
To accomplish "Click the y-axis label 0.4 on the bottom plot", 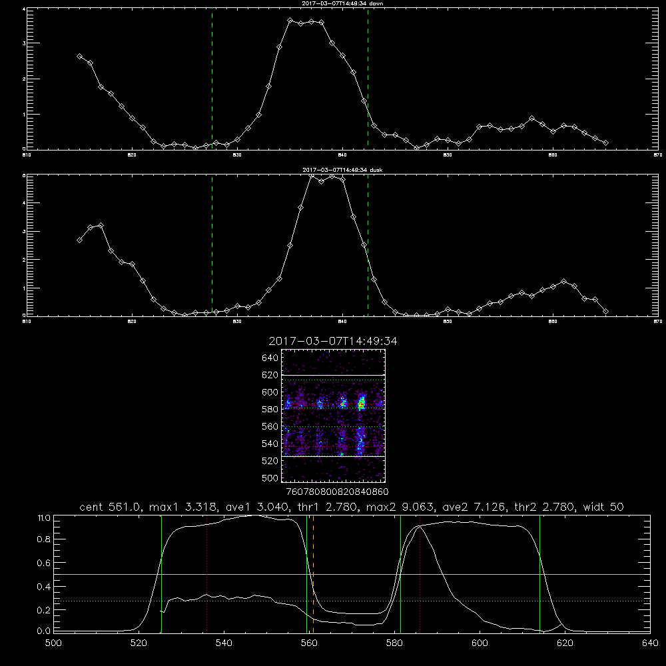I will 44,587.
